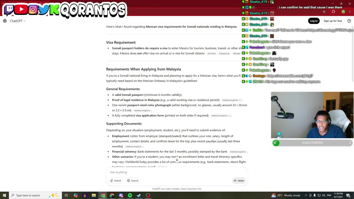
Task: Open the Wikipedia citation chip
Action: coord(236,54)
